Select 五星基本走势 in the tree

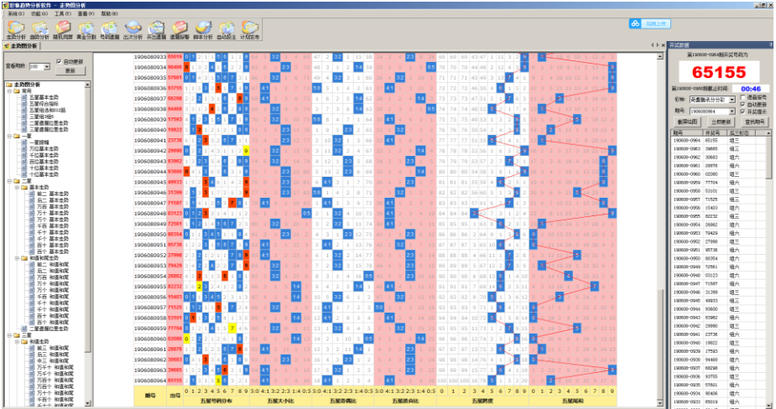44,97
